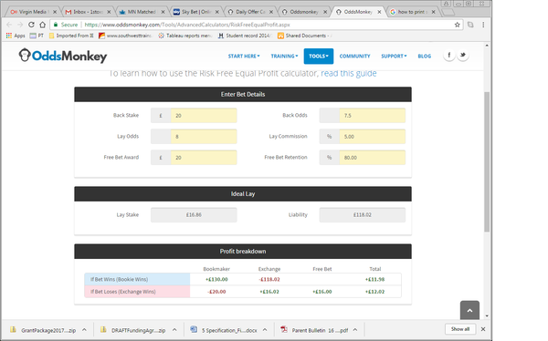Open options arrow for Parent Bulletin pdf download
Screen dimensions: 548x341
[x=355, y=330]
